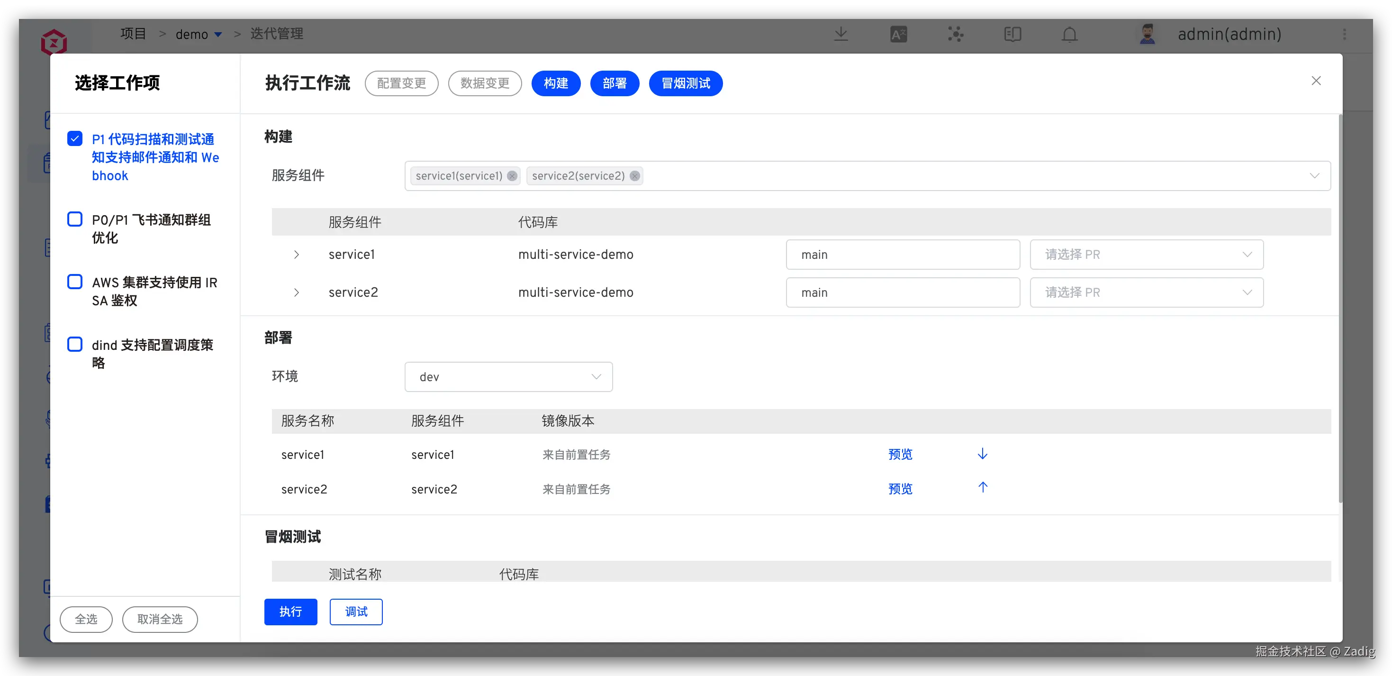Click the main branch field for service1

(903, 255)
